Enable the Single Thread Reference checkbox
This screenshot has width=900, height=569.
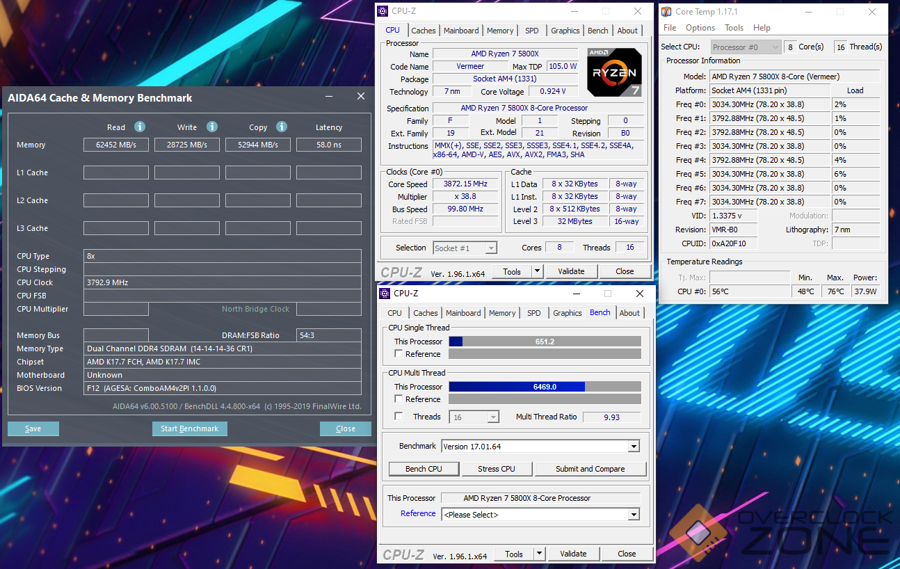(399, 354)
